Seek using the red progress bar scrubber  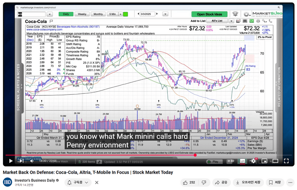point(195,155)
